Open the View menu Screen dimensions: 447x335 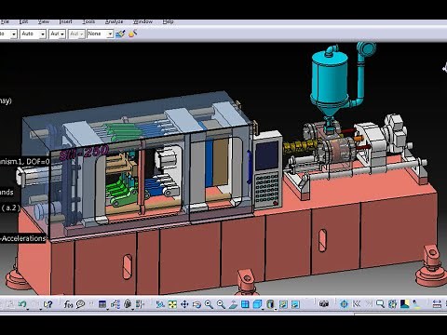44,21
